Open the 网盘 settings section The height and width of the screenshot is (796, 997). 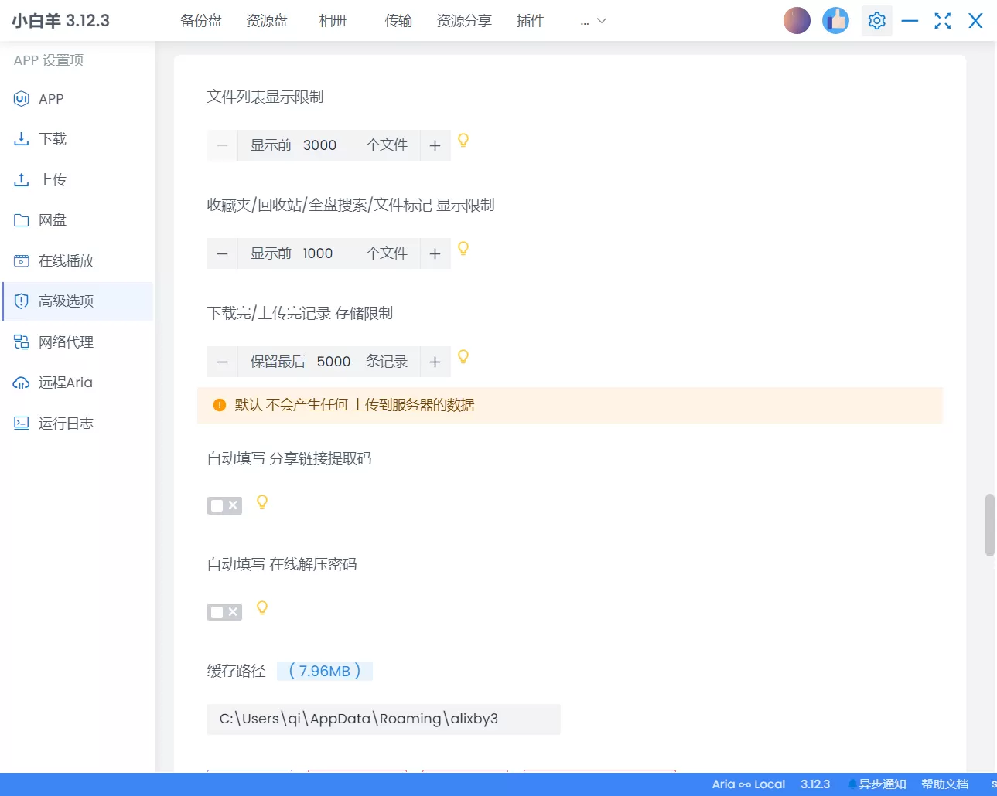tap(51, 219)
